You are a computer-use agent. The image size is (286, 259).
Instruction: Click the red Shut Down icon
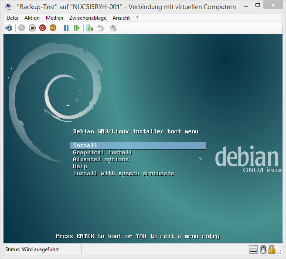pos(42,28)
